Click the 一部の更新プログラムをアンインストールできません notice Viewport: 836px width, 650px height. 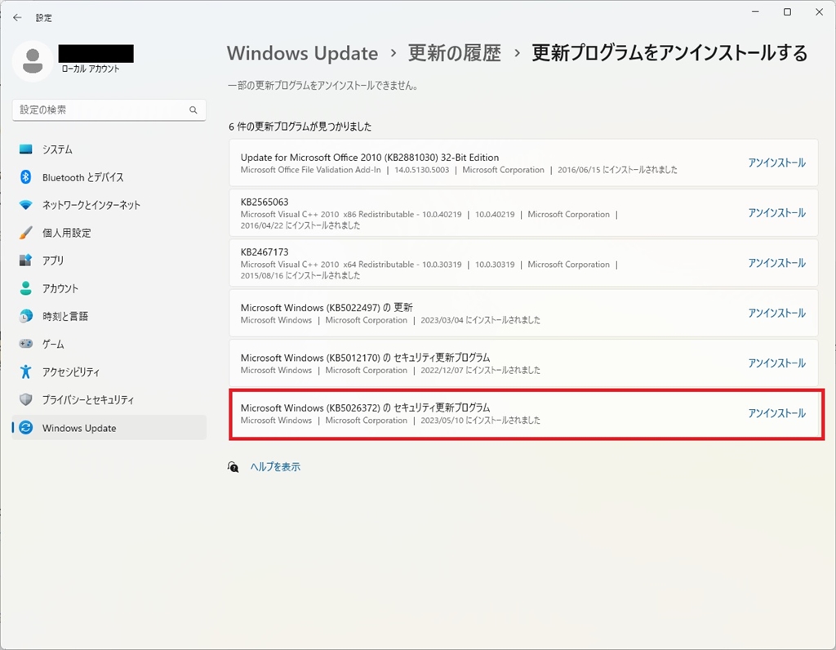[x=322, y=86]
